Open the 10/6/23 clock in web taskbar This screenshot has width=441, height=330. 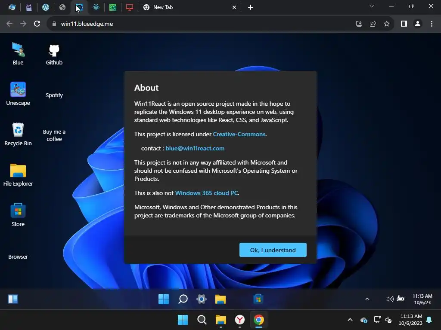coord(422,299)
